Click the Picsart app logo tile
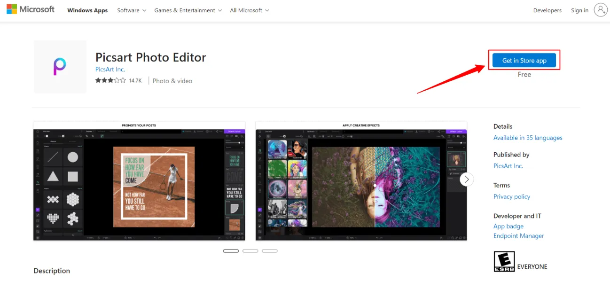This screenshot has height=281, width=610. (60, 66)
